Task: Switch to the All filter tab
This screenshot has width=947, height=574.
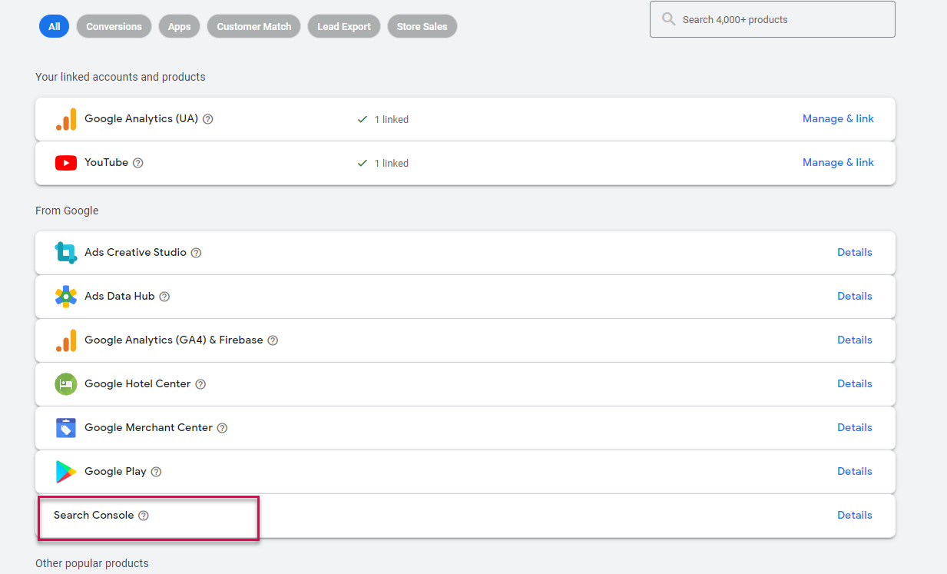Action: tap(54, 25)
